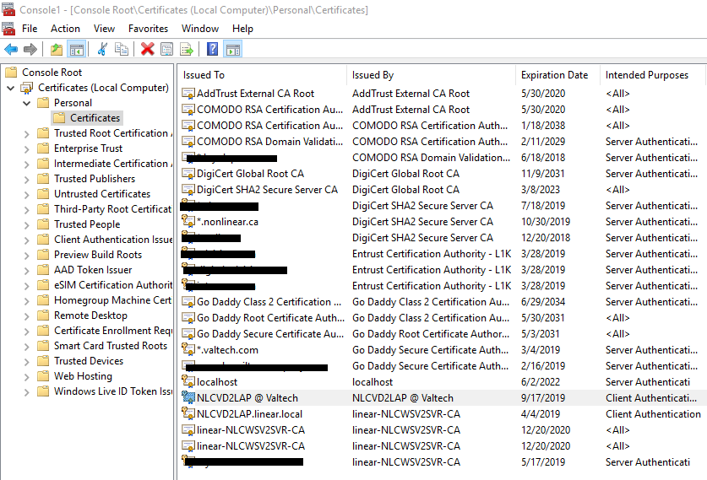
Task: Expand Intermediate Certification Authorities node
Action: (26, 164)
